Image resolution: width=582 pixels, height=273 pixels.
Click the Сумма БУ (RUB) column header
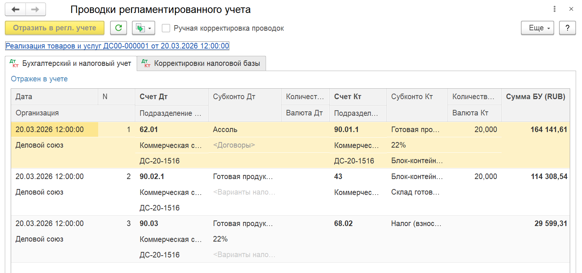[x=535, y=97]
